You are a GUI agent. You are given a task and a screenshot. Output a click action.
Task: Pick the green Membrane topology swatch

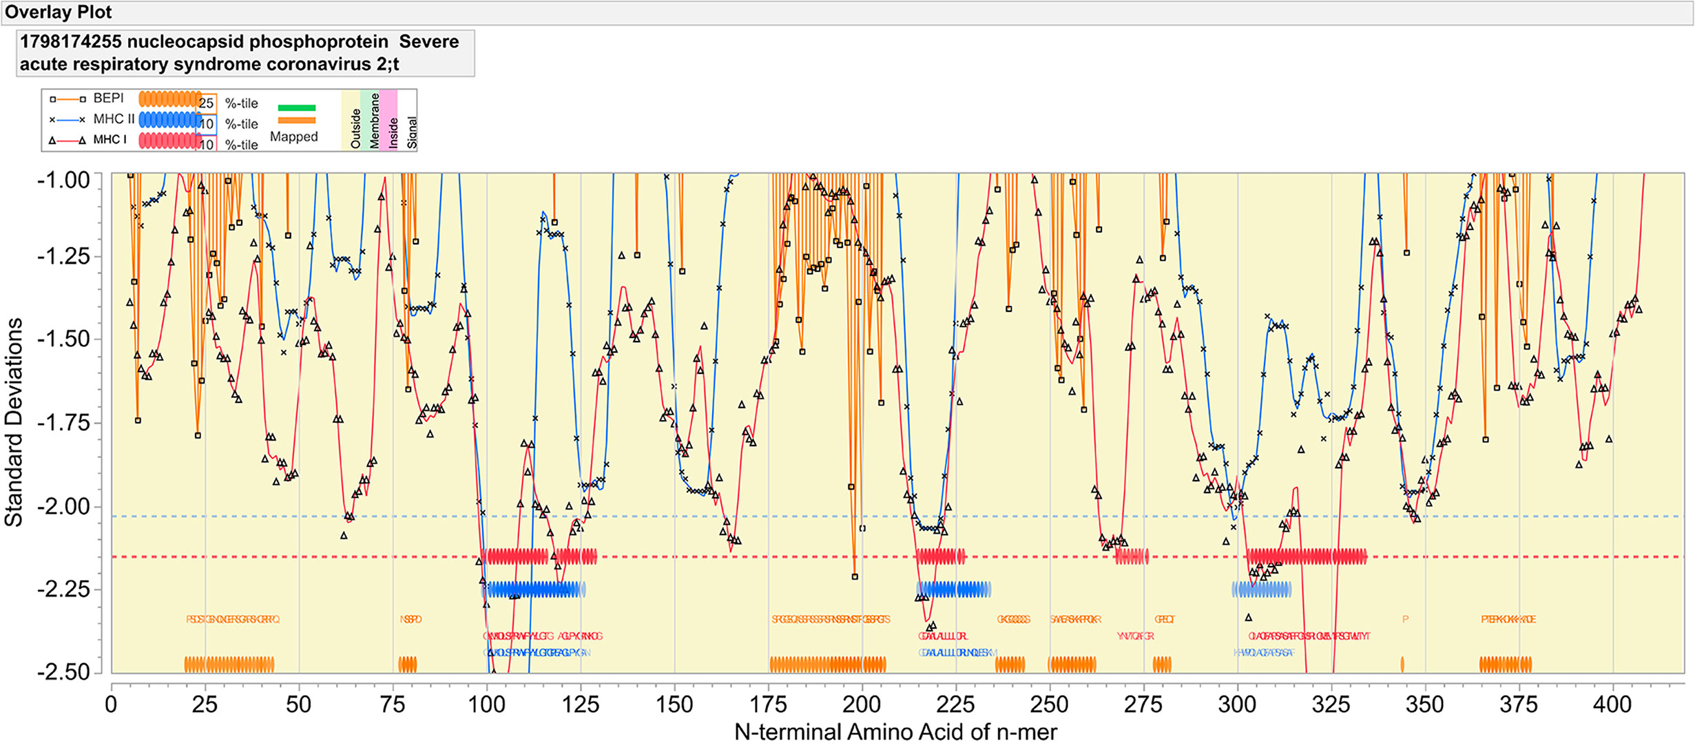tap(370, 120)
